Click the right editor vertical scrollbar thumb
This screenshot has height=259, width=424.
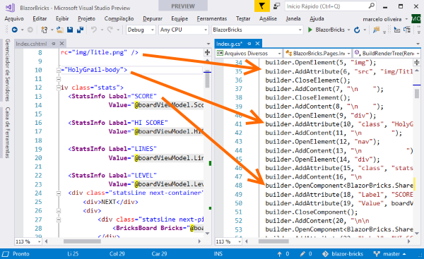click(417, 93)
